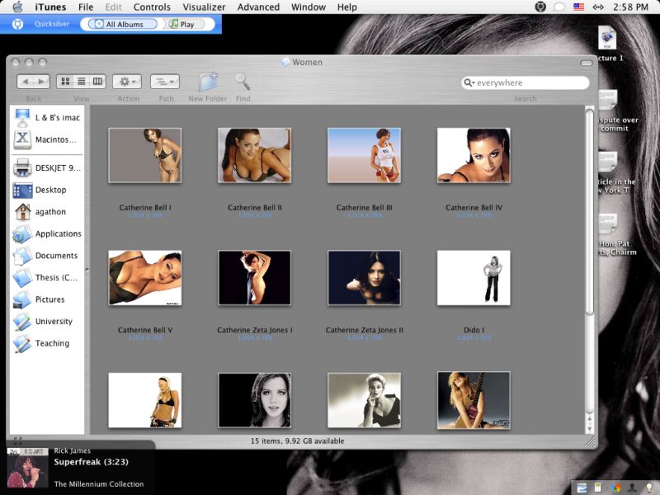Open the Controls menu in menu bar
The height and width of the screenshot is (495, 660).
152,7
